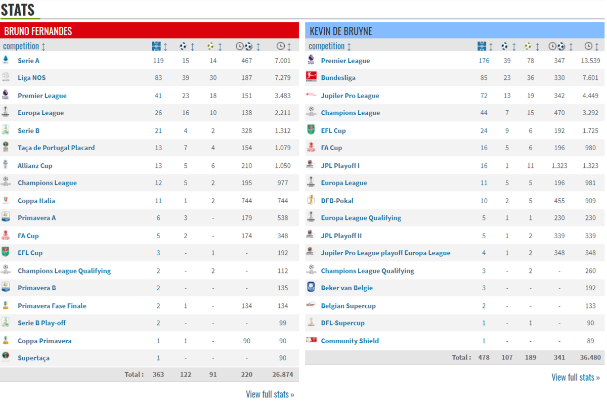The height and width of the screenshot is (409, 607).
Task: Click the DFB-Pokal trophy logo
Action: [311, 200]
